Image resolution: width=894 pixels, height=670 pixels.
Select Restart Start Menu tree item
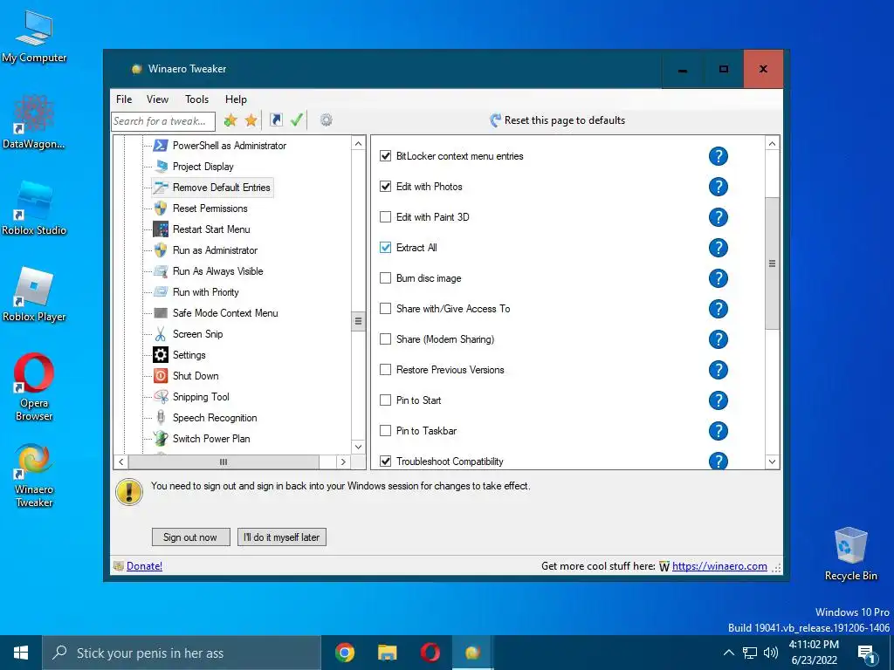(x=202, y=229)
